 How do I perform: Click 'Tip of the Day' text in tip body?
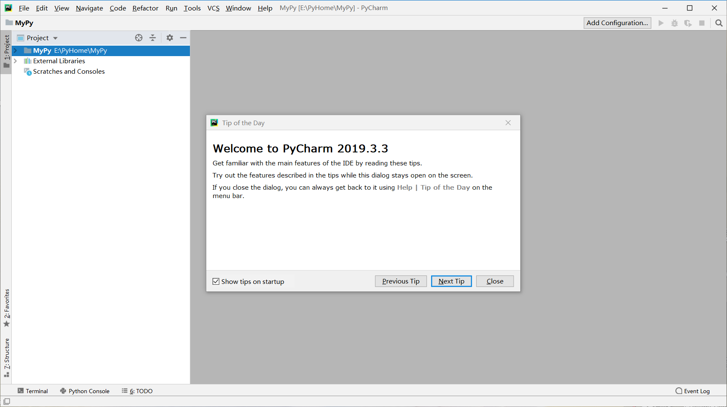(x=445, y=188)
